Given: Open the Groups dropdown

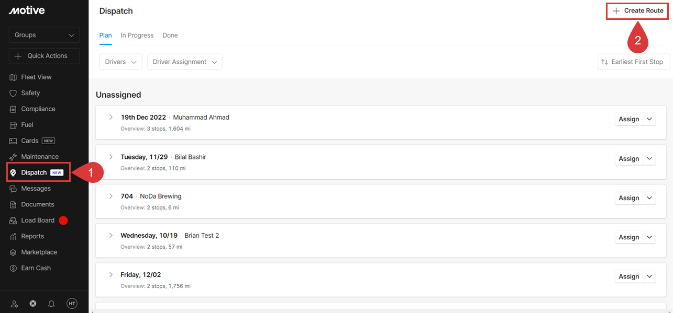Looking at the screenshot, I should pos(45,35).
